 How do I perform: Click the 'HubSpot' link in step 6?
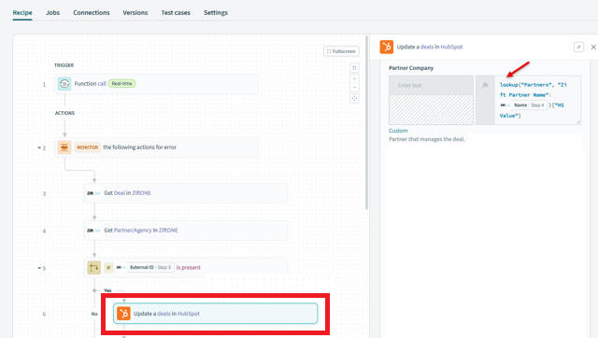click(x=189, y=314)
